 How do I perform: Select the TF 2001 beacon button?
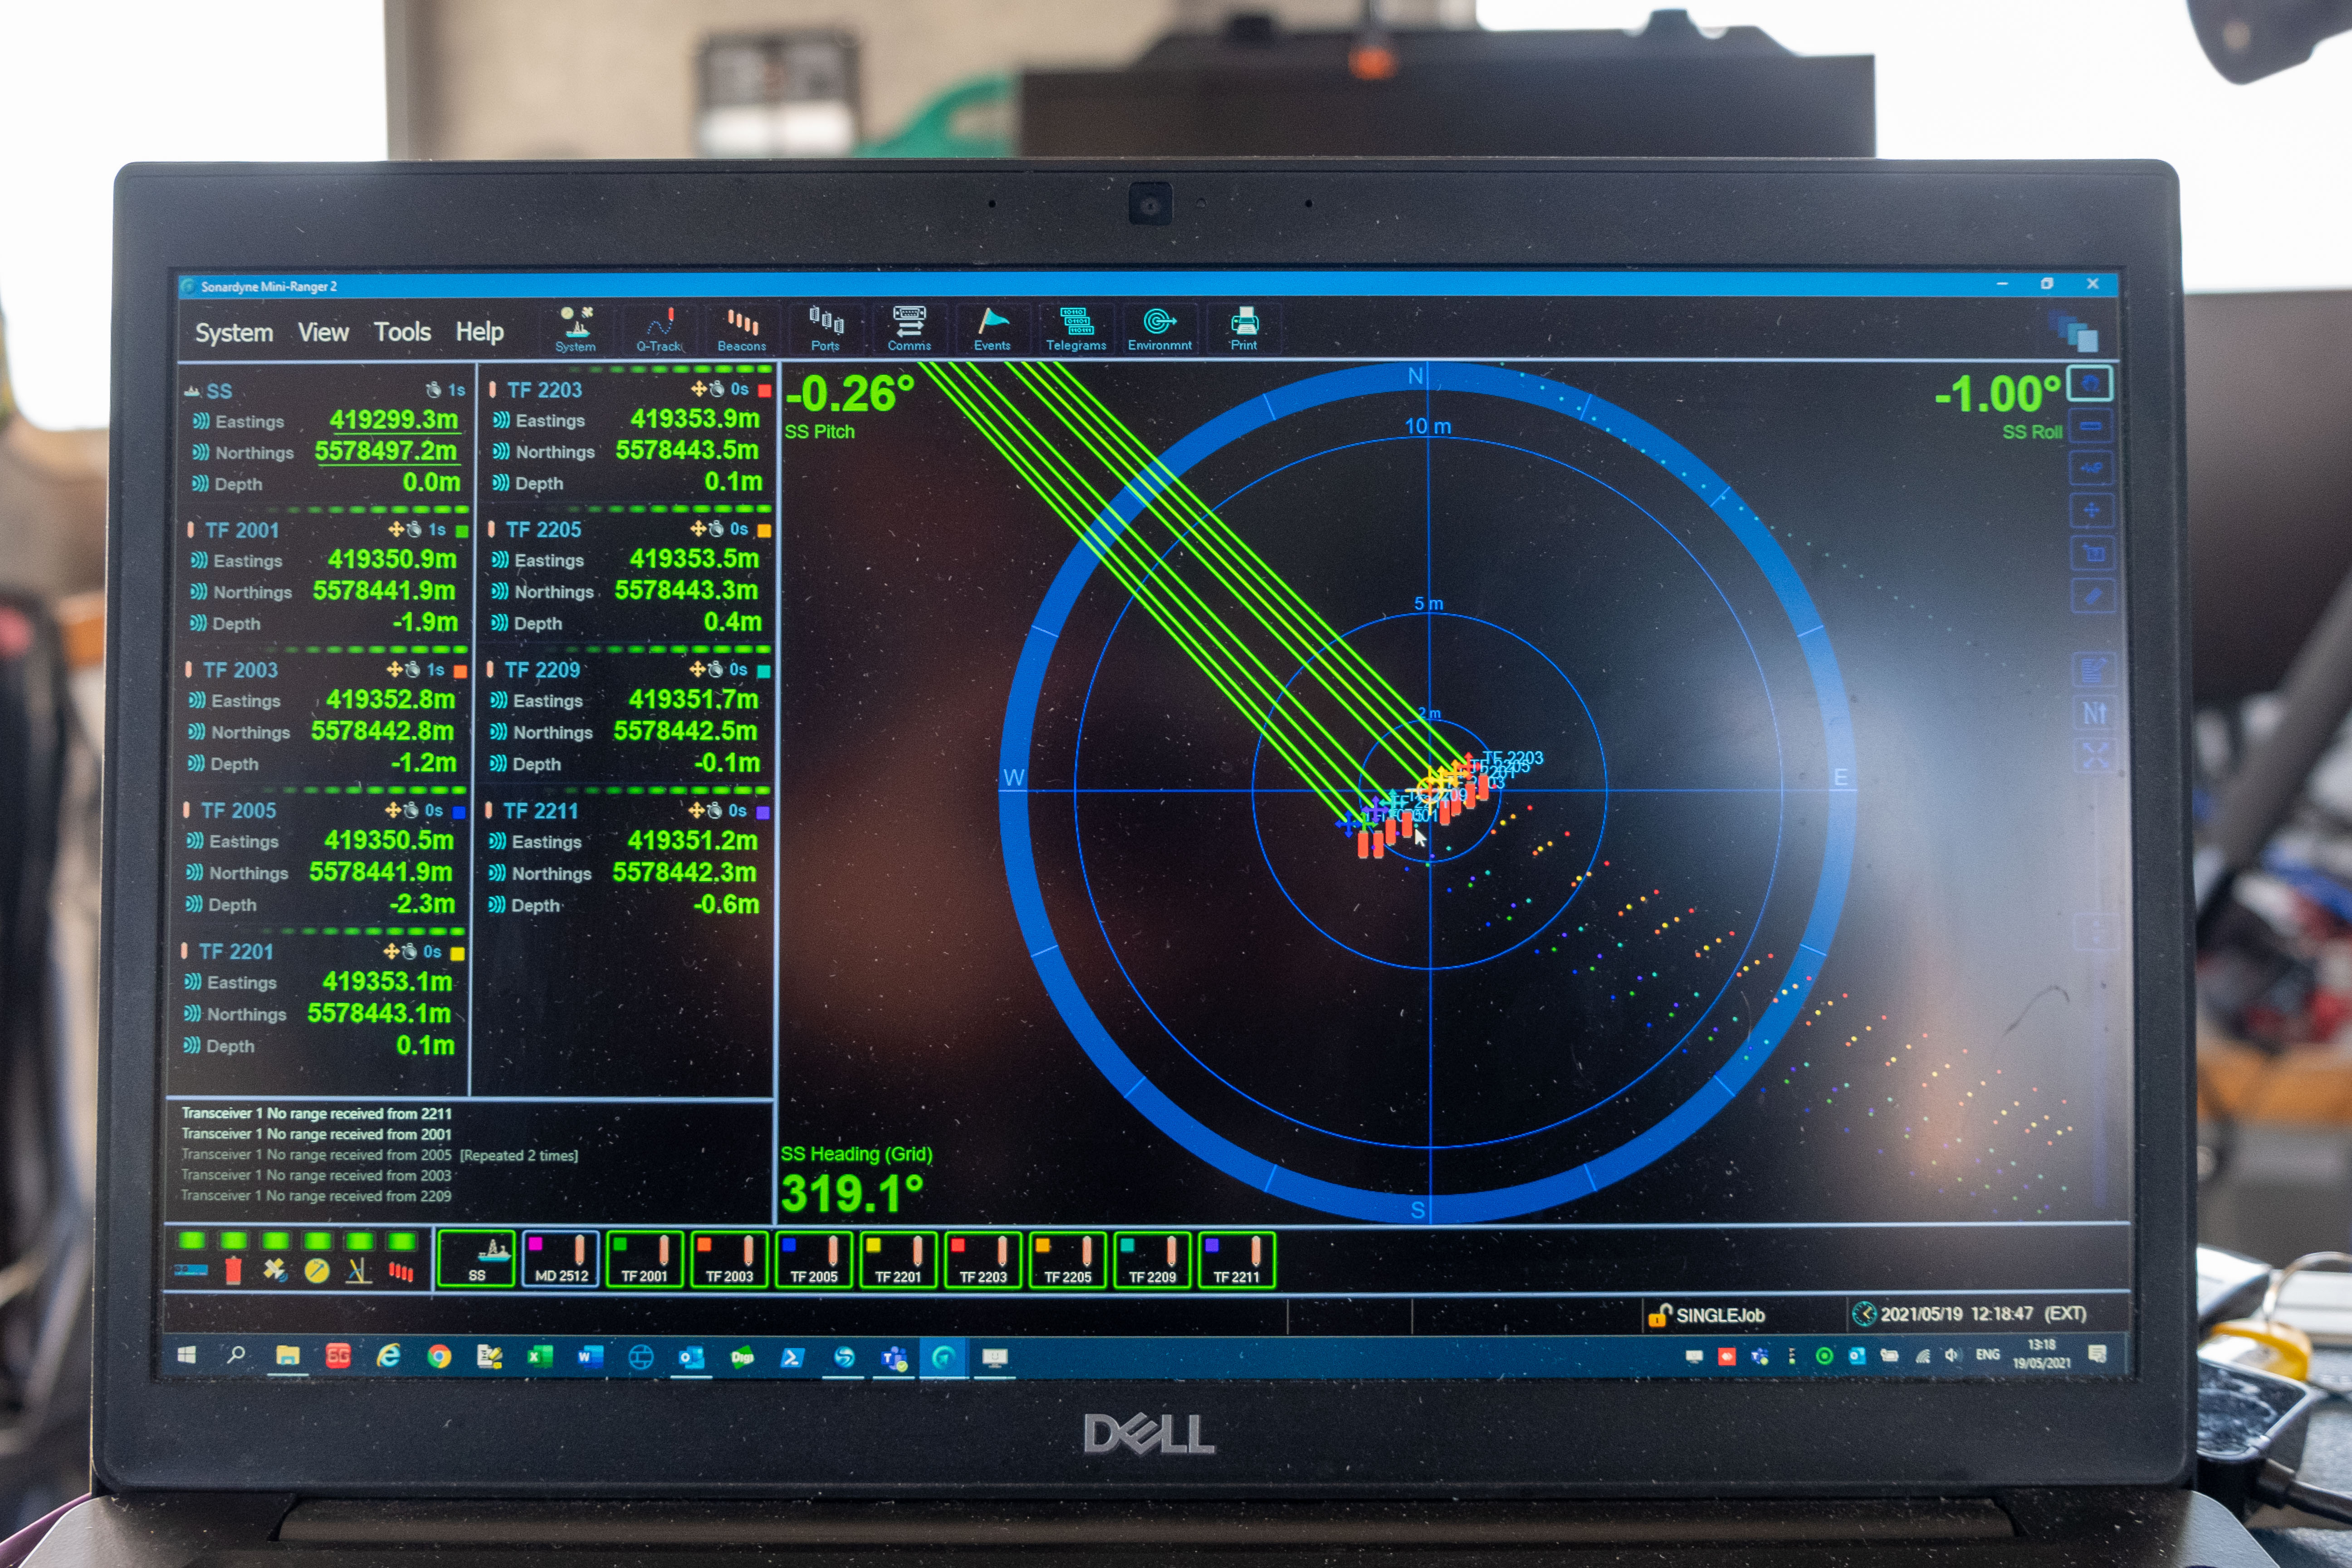point(645,1259)
